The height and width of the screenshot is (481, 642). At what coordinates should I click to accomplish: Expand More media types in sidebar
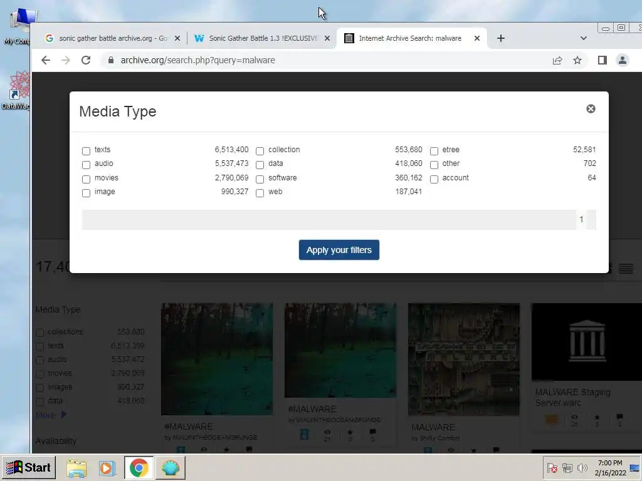pos(51,415)
